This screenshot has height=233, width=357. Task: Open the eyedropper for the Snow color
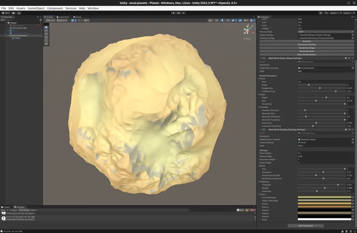click(x=353, y=219)
